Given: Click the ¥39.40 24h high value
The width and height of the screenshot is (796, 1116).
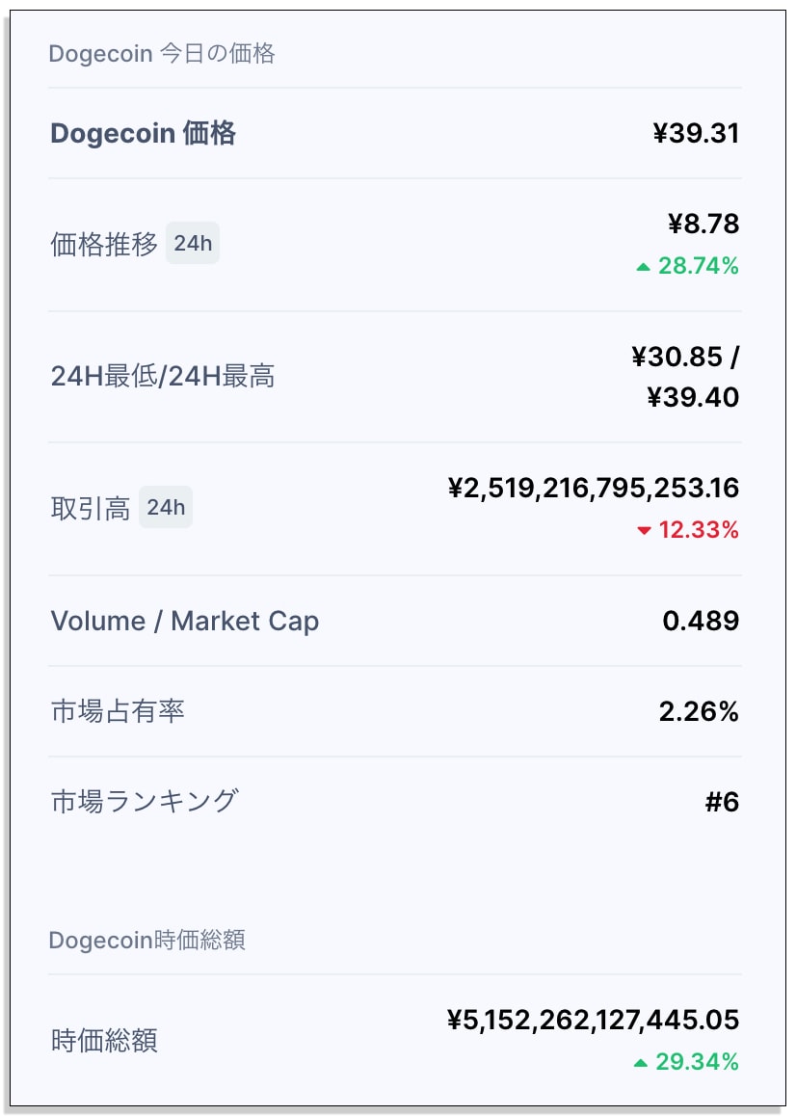Looking at the screenshot, I should tap(694, 397).
